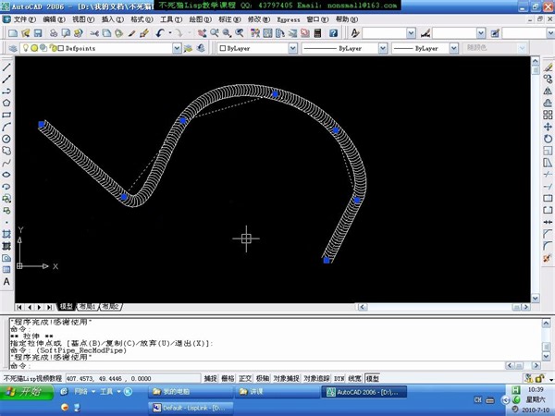Screen dimensions: 555x416
Task: Click the Cut scissors icon
Action: pyautogui.click(x=94, y=33)
